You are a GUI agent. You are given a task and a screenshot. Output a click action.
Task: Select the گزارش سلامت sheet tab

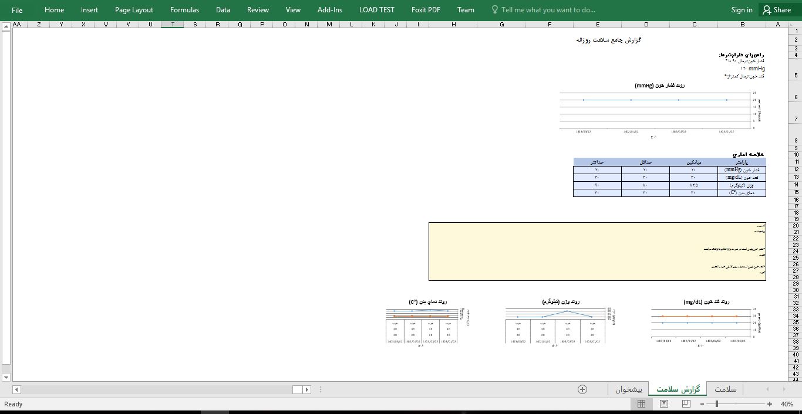pos(678,389)
